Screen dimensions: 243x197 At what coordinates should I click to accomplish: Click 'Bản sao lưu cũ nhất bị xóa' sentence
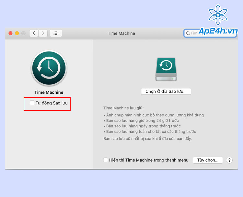coord(147,139)
